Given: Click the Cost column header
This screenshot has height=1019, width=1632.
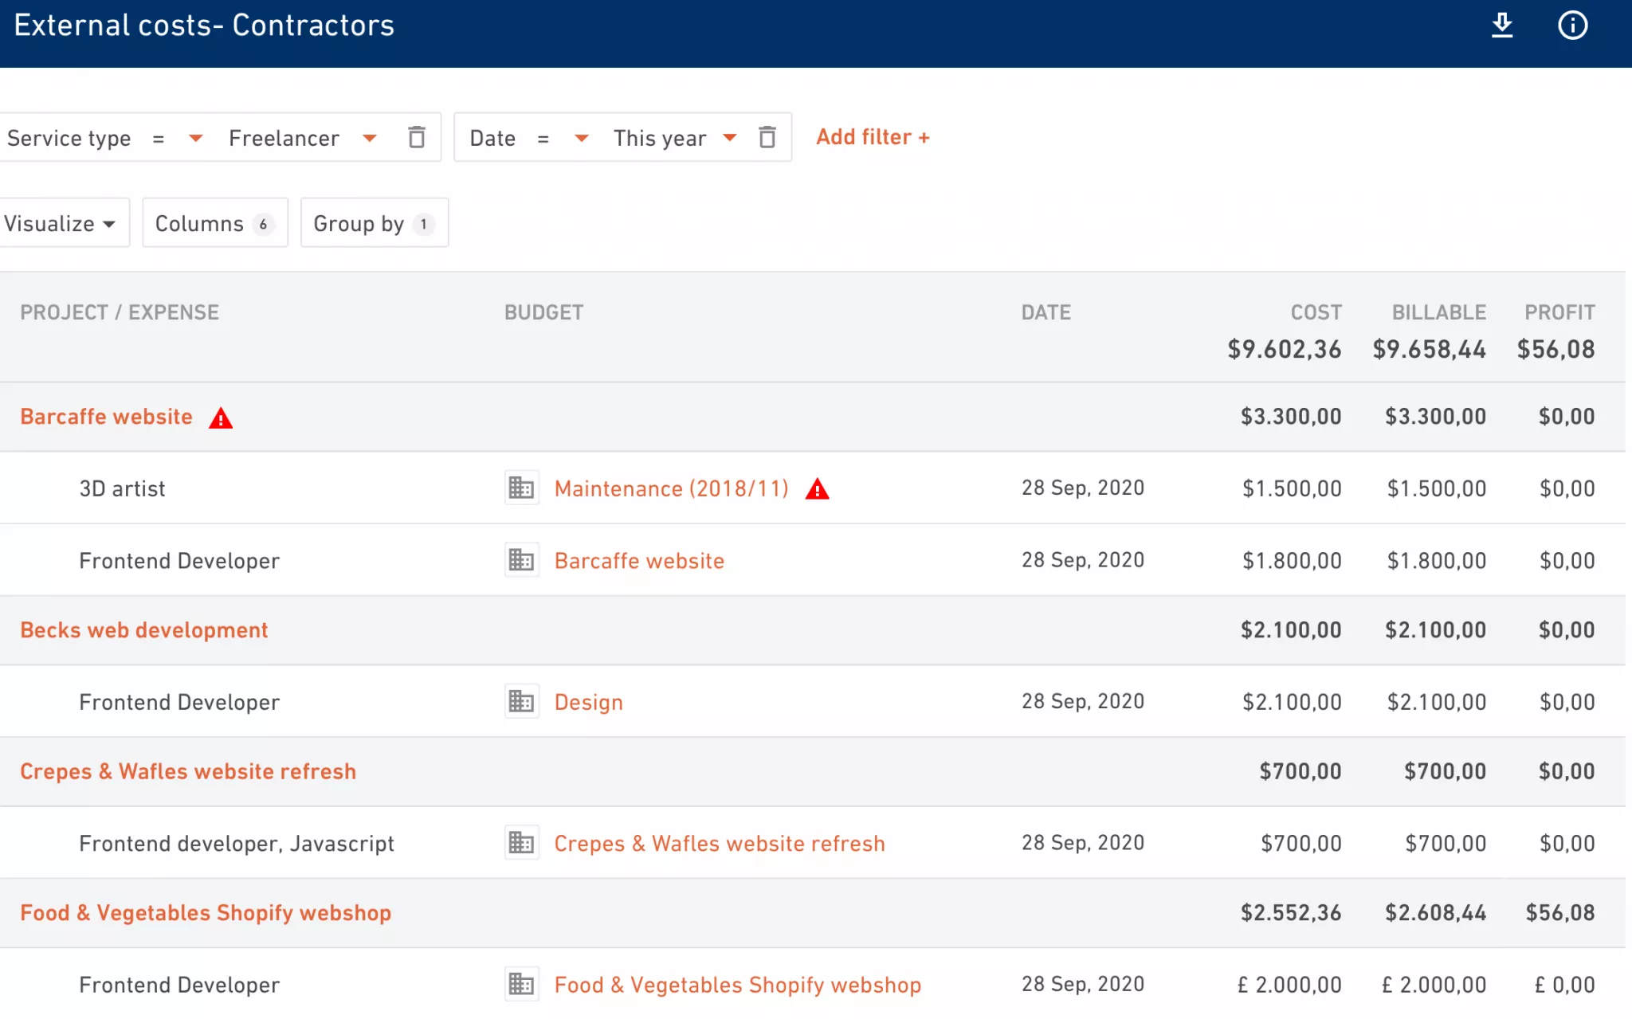Looking at the screenshot, I should point(1316,312).
